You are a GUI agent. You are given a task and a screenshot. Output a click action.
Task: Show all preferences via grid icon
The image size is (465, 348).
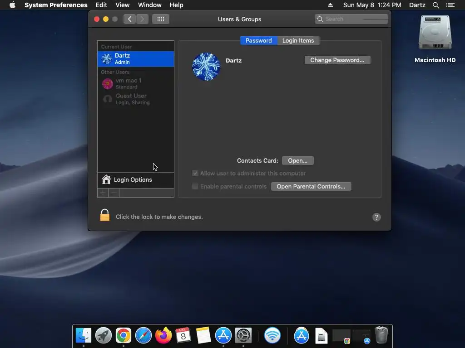coord(161,19)
